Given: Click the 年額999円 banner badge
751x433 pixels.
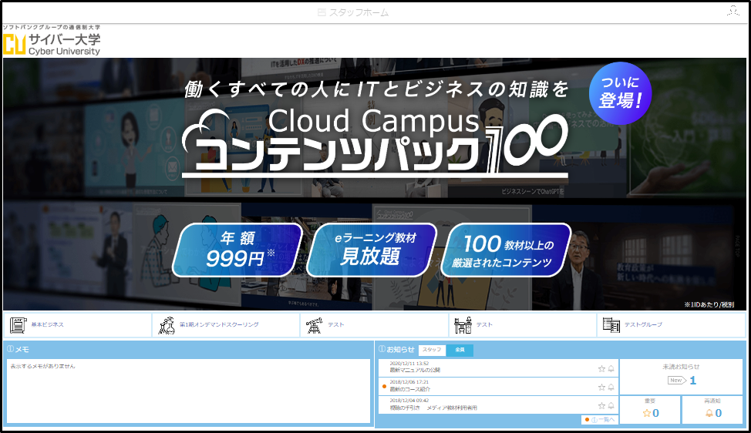Looking at the screenshot, I should click(237, 250).
